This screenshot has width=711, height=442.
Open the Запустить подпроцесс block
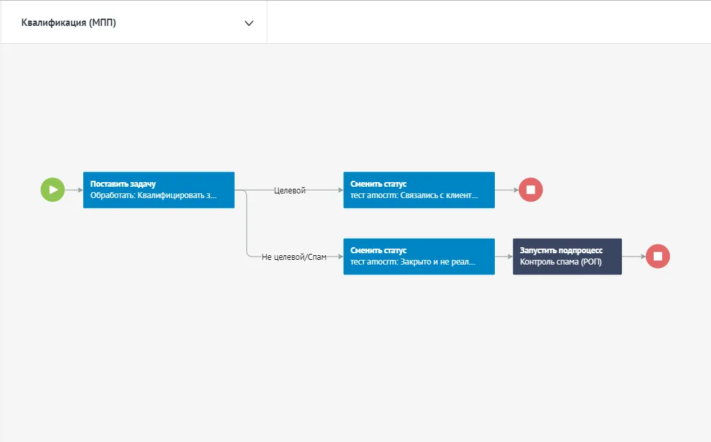567,257
